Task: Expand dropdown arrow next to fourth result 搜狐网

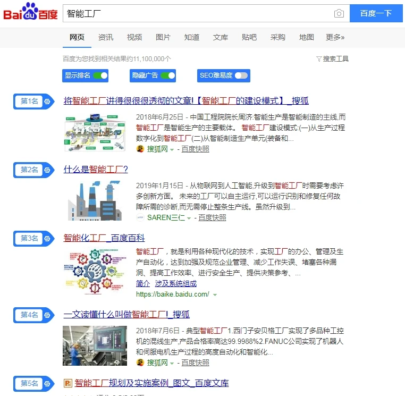Action: click(x=172, y=363)
